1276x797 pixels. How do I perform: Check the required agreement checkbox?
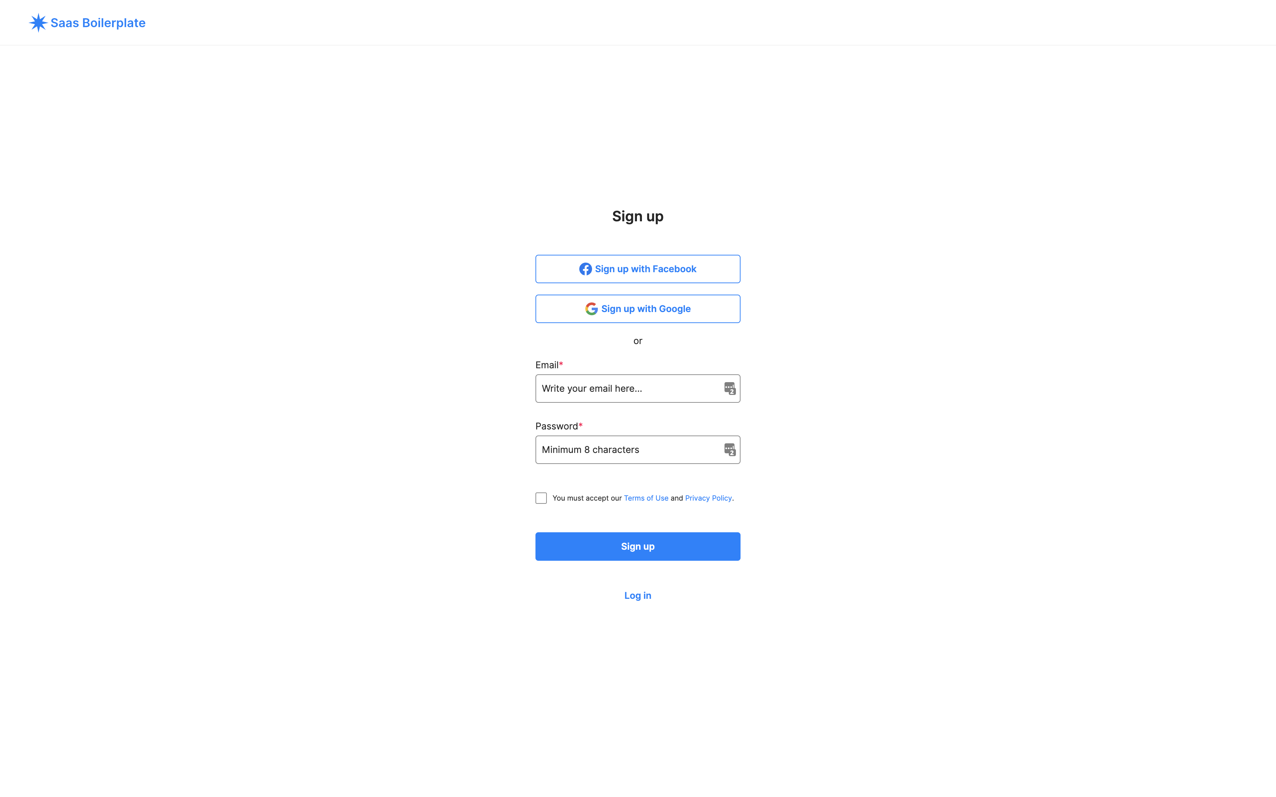pos(540,498)
